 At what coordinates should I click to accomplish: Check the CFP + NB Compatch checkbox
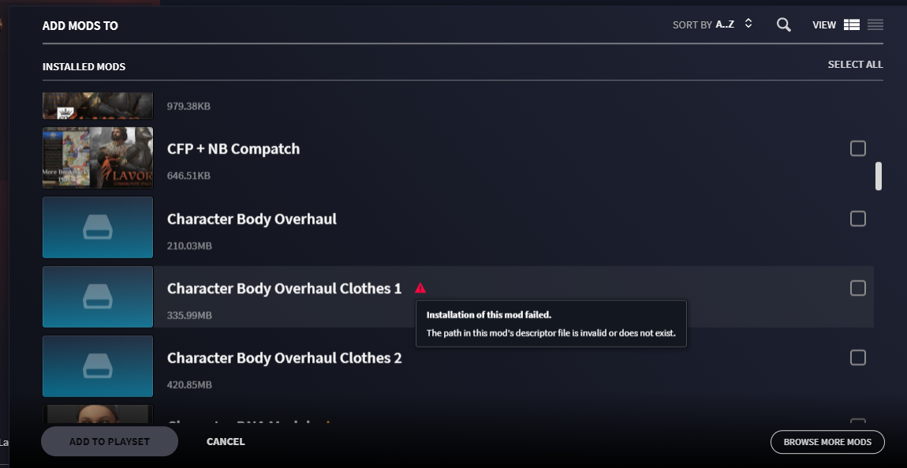(x=858, y=148)
